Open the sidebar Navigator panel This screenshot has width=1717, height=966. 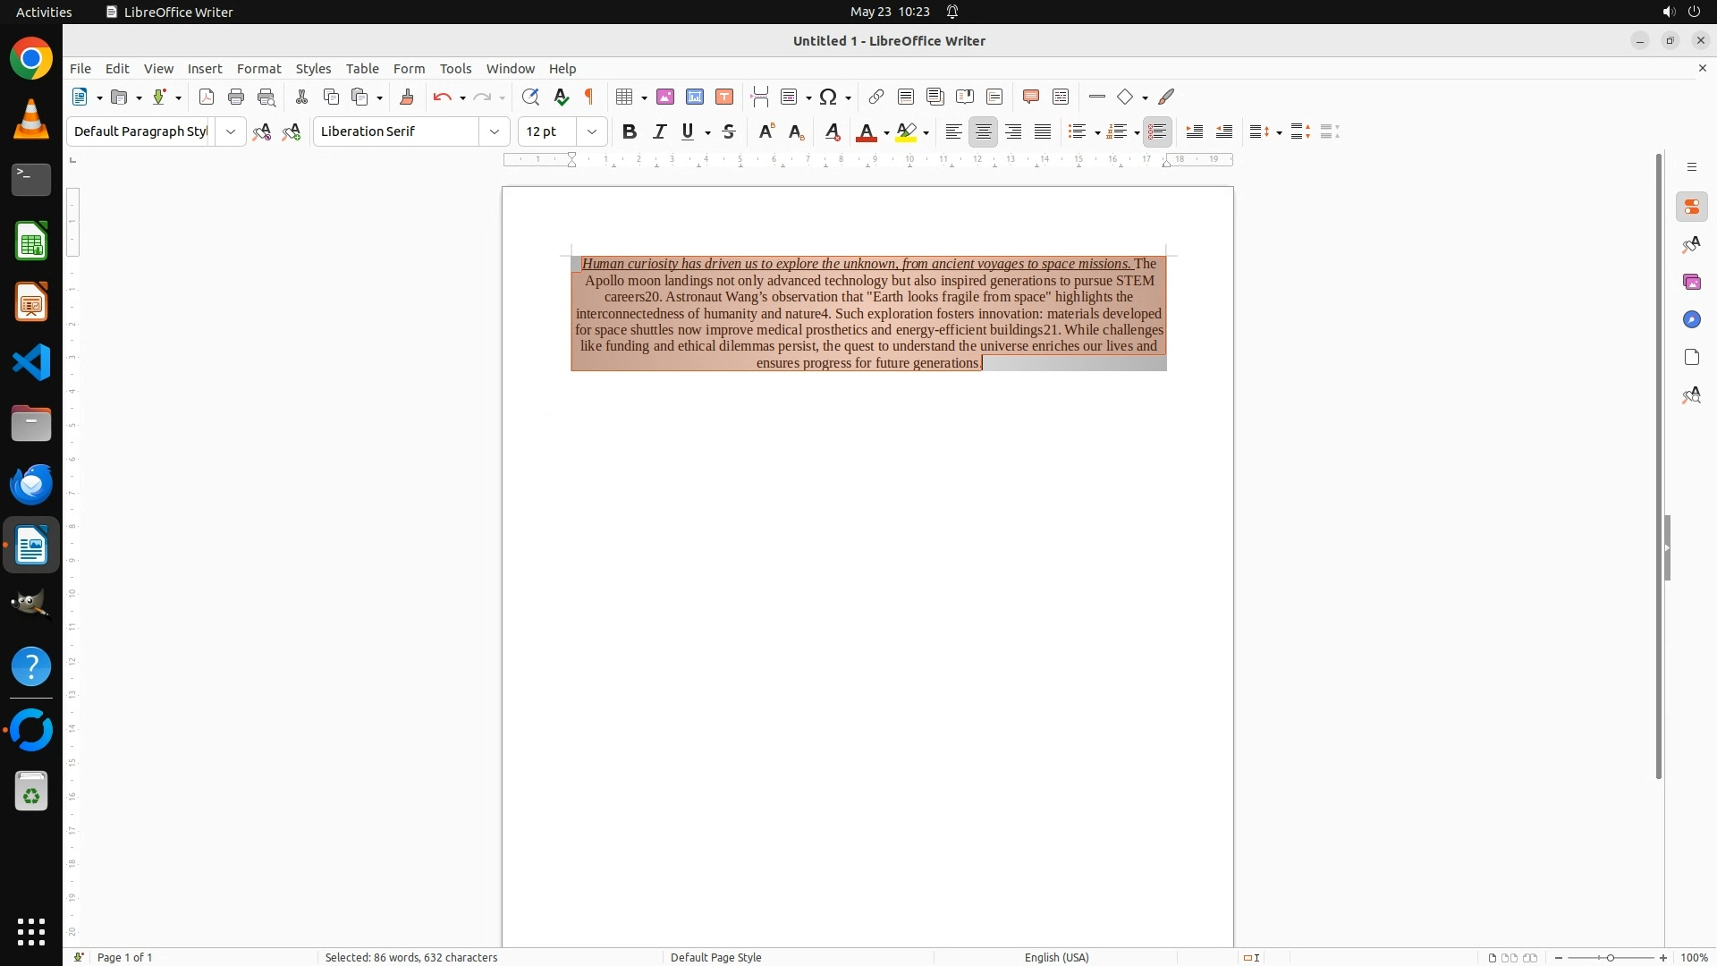pyautogui.click(x=1691, y=320)
